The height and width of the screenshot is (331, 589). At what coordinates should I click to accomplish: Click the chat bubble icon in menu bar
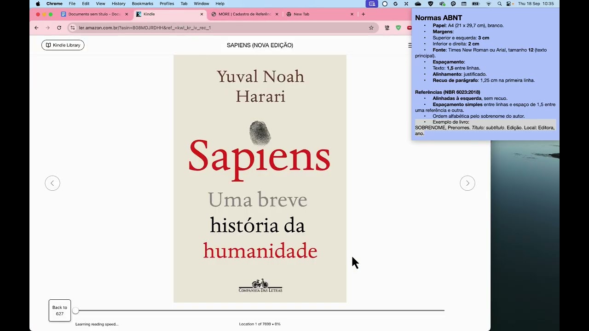453,4
